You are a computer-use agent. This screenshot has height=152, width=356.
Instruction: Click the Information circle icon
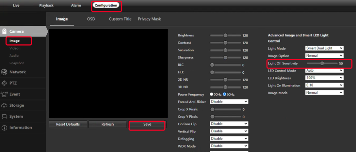pyautogui.click(x=4, y=128)
